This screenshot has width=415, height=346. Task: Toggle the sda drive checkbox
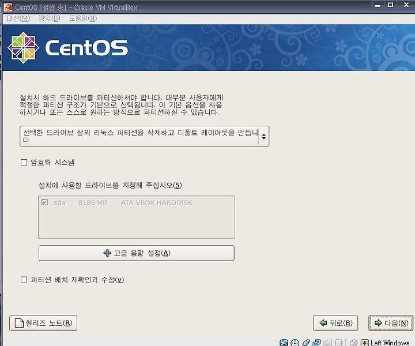coord(44,202)
